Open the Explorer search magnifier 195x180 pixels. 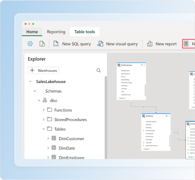coord(99,70)
